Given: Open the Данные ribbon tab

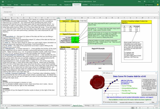Looking at the screenshot, I should click(43, 5).
